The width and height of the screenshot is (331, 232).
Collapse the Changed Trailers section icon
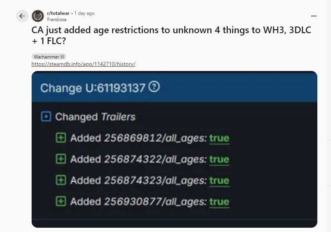[46, 117]
